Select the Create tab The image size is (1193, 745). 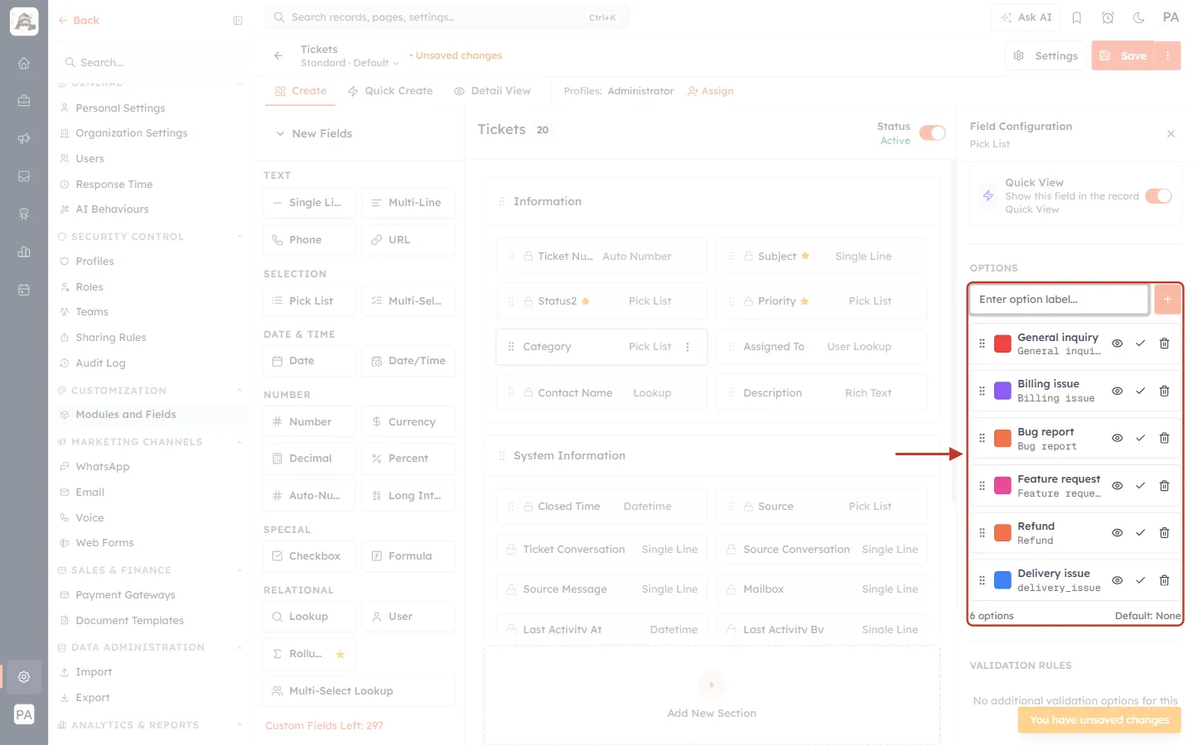coord(301,91)
